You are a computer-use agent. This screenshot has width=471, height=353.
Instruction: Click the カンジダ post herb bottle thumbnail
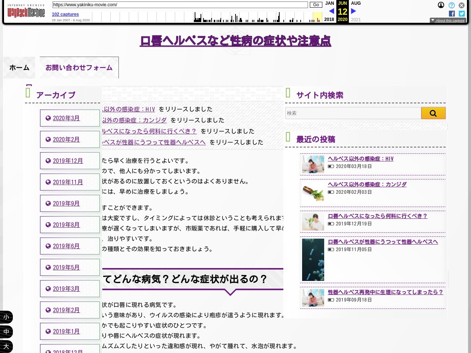pyautogui.click(x=313, y=193)
